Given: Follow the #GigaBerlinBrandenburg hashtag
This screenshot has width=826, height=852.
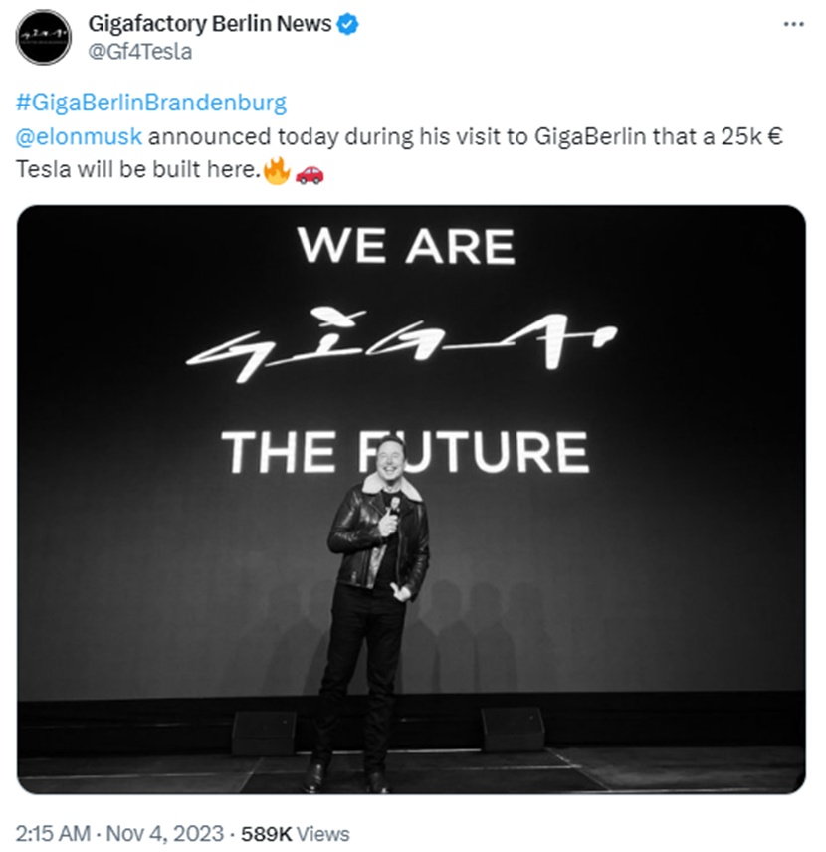Looking at the screenshot, I should (x=151, y=104).
